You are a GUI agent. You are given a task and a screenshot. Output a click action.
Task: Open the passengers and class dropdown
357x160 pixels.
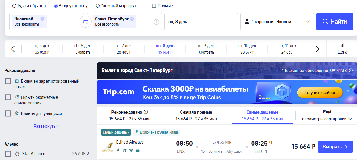tap(277, 22)
